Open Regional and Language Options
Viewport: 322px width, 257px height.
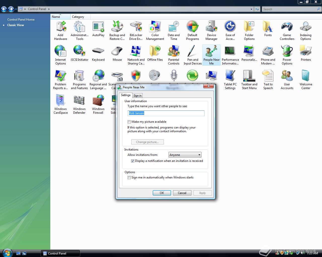pos(98,80)
